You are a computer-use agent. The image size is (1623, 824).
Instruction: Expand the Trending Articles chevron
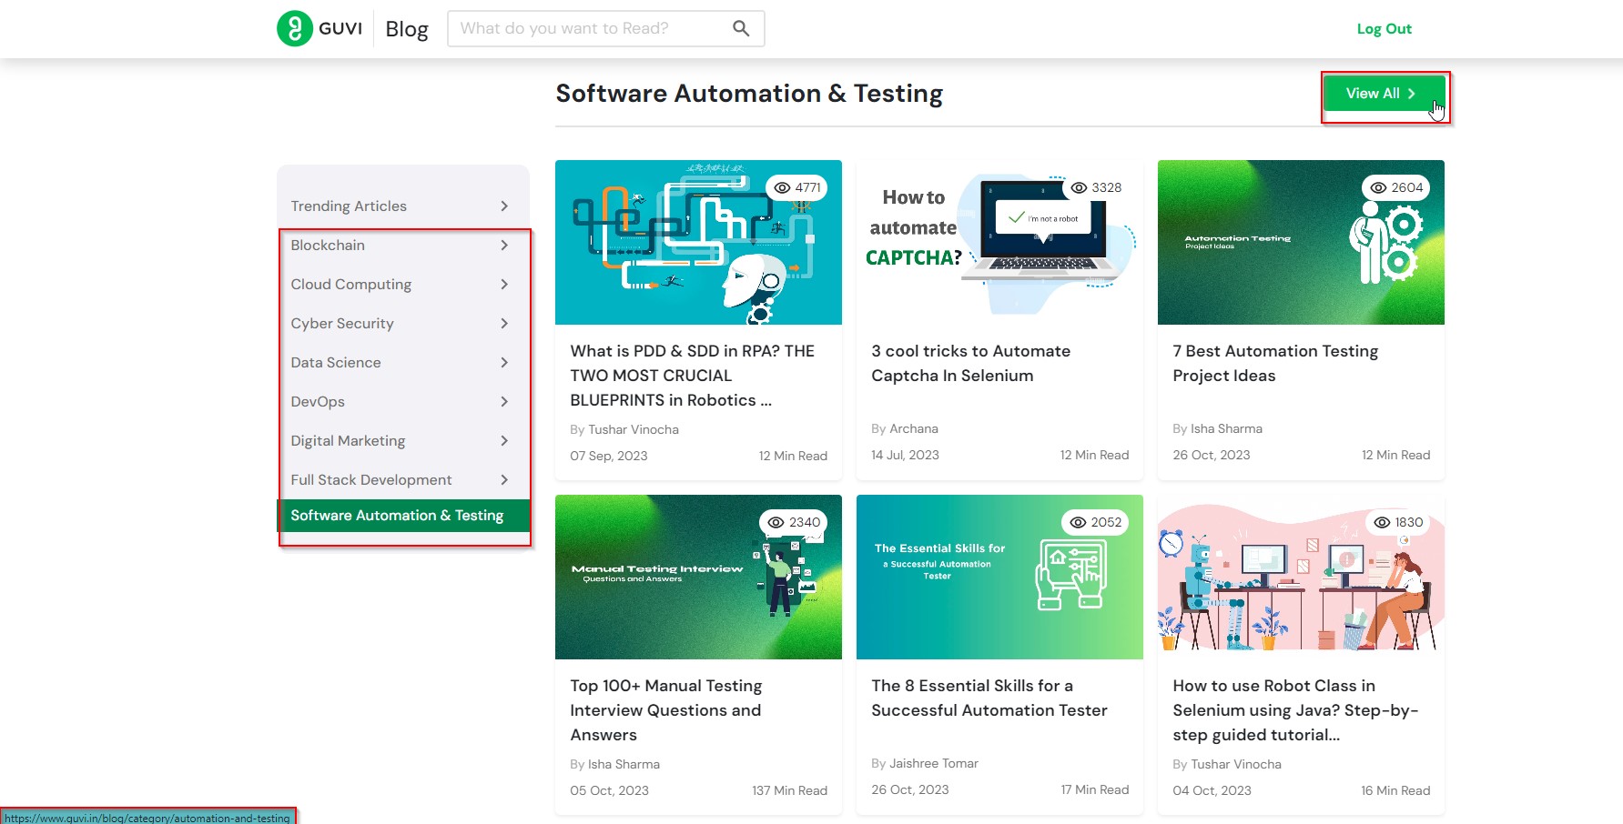504,206
